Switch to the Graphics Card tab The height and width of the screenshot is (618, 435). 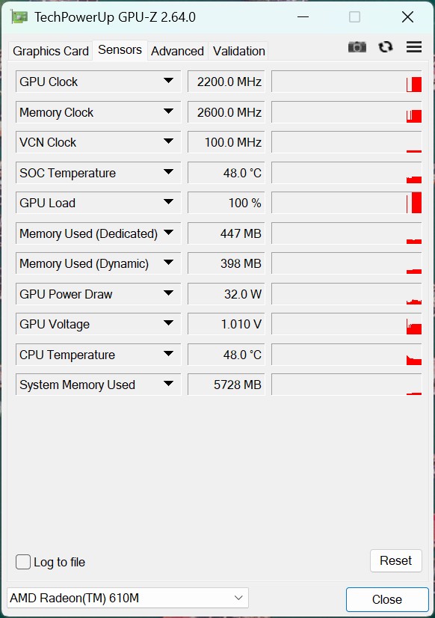(x=50, y=51)
